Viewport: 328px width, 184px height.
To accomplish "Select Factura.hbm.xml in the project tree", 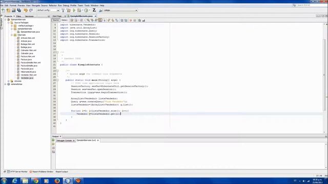I will (x=28, y=56).
